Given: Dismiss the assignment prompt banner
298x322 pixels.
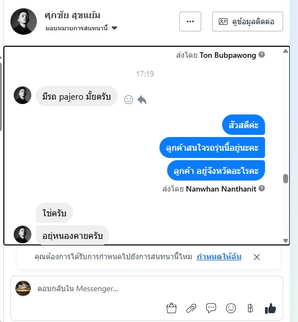Looking at the screenshot, I should pyautogui.click(x=257, y=257).
